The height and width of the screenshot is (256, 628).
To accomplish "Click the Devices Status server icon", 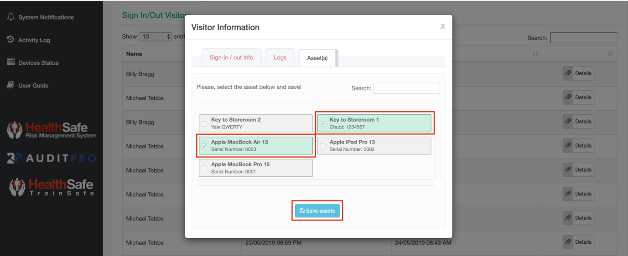I will click(x=10, y=62).
